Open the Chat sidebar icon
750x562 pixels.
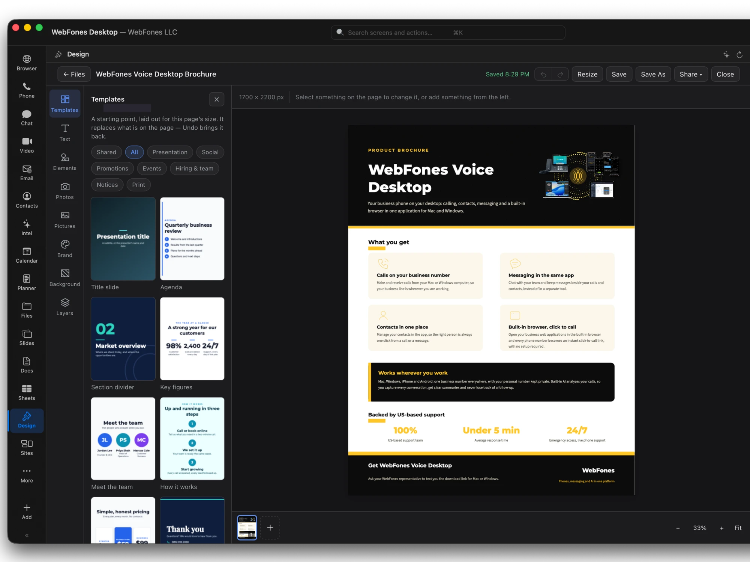(x=27, y=118)
